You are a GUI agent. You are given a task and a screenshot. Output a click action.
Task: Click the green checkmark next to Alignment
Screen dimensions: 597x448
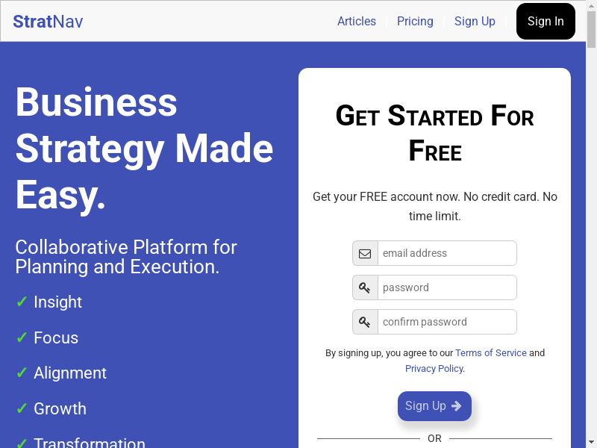(22, 373)
